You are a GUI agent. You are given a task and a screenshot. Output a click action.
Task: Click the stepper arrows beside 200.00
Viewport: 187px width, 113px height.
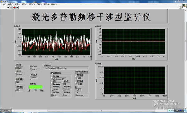[x=52, y=95]
